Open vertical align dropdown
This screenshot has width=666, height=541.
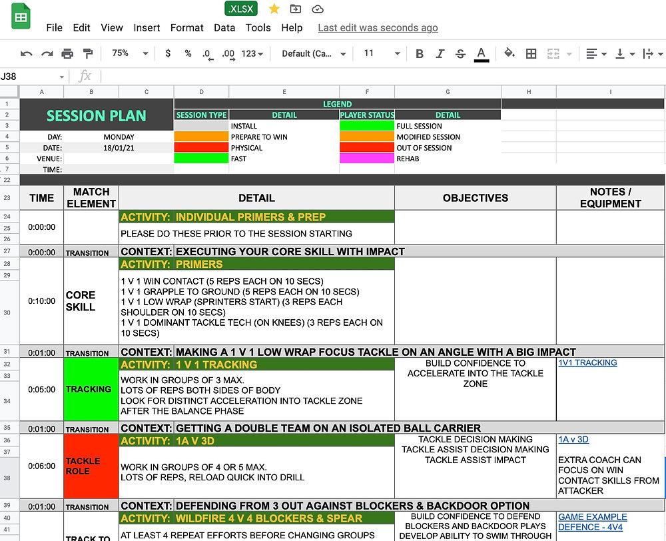coord(625,53)
